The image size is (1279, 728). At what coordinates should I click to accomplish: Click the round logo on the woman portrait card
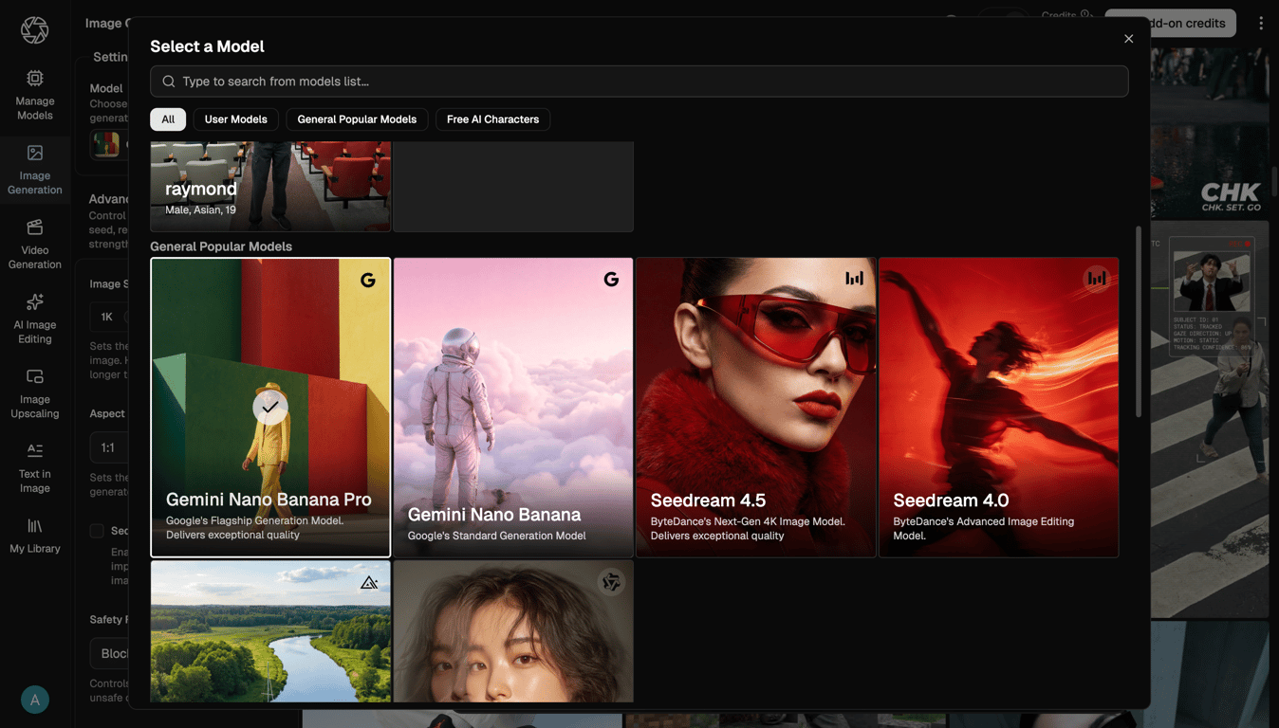tap(611, 582)
